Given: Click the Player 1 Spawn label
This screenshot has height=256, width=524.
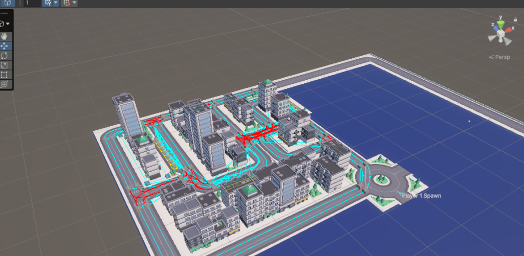Looking at the screenshot, I should tap(422, 196).
